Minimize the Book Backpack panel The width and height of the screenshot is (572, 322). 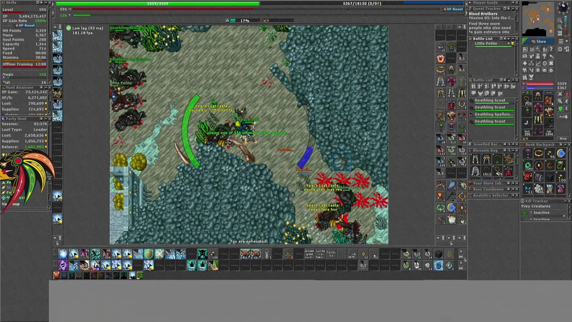click(566, 144)
